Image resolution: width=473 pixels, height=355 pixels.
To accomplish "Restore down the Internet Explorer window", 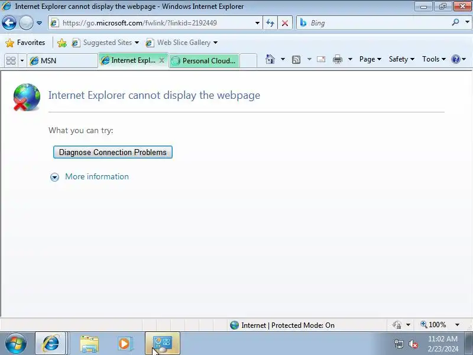I will tap(442, 7).
